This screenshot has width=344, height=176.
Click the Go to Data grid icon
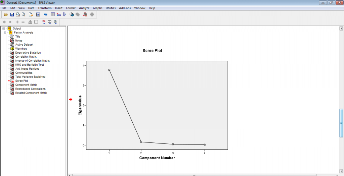[x=53, y=14]
